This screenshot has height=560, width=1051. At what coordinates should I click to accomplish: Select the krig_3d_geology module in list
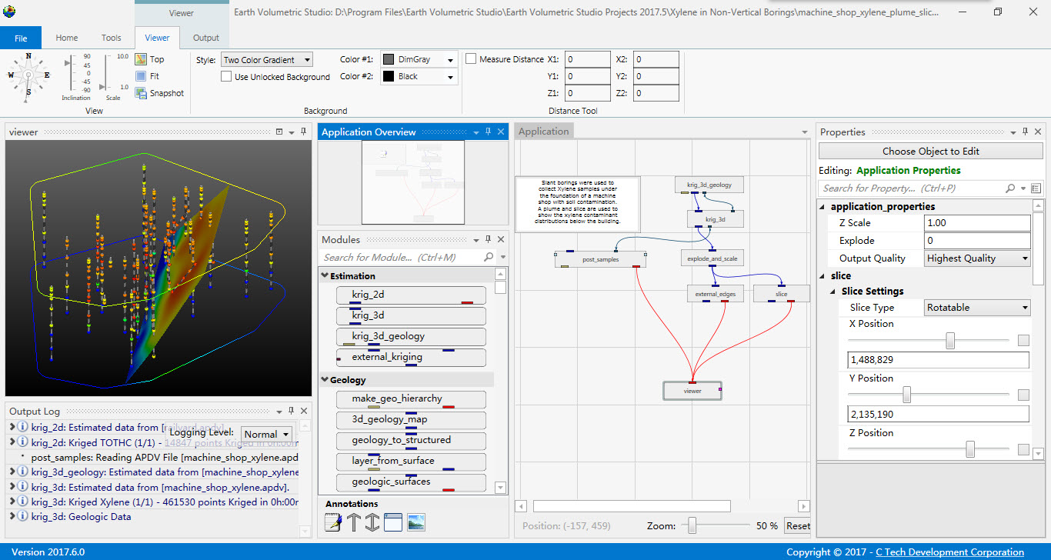pyautogui.click(x=411, y=337)
